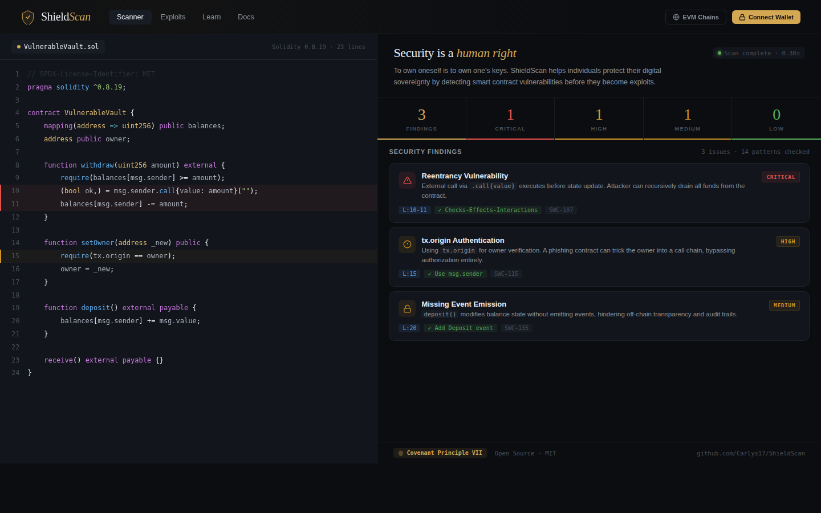Image resolution: width=821 pixels, height=513 pixels.
Task: Click the Solidity 0.8.19 · 23 lines label
Action: pyautogui.click(x=319, y=47)
